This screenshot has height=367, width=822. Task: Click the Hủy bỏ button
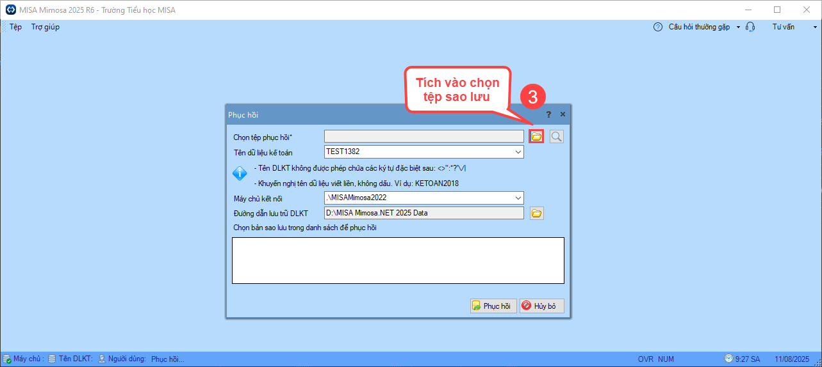542,306
